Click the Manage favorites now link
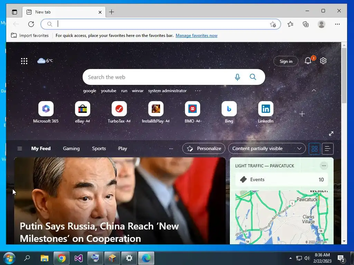The height and width of the screenshot is (265, 354). [196, 36]
